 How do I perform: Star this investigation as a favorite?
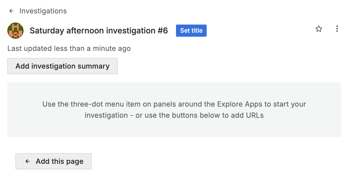tap(319, 29)
